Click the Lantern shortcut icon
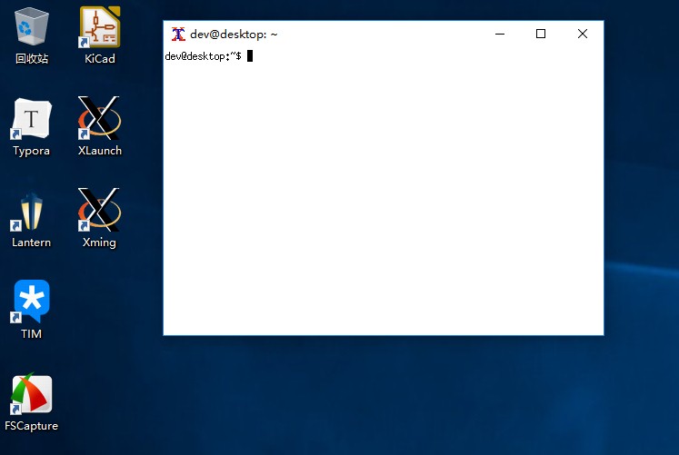Screen dimensions: 679x455 pyautogui.click(x=32, y=211)
